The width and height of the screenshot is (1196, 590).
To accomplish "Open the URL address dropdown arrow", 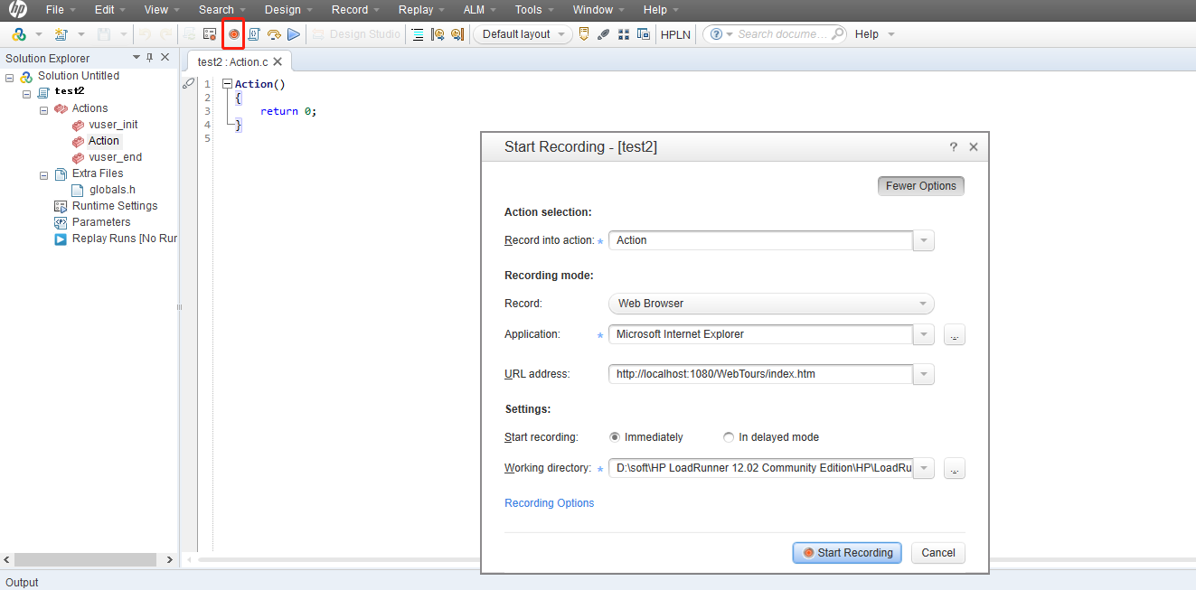I will (923, 374).
